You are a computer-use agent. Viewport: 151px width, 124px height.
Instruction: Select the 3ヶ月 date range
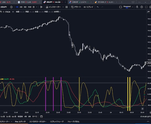tap(8, 116)
